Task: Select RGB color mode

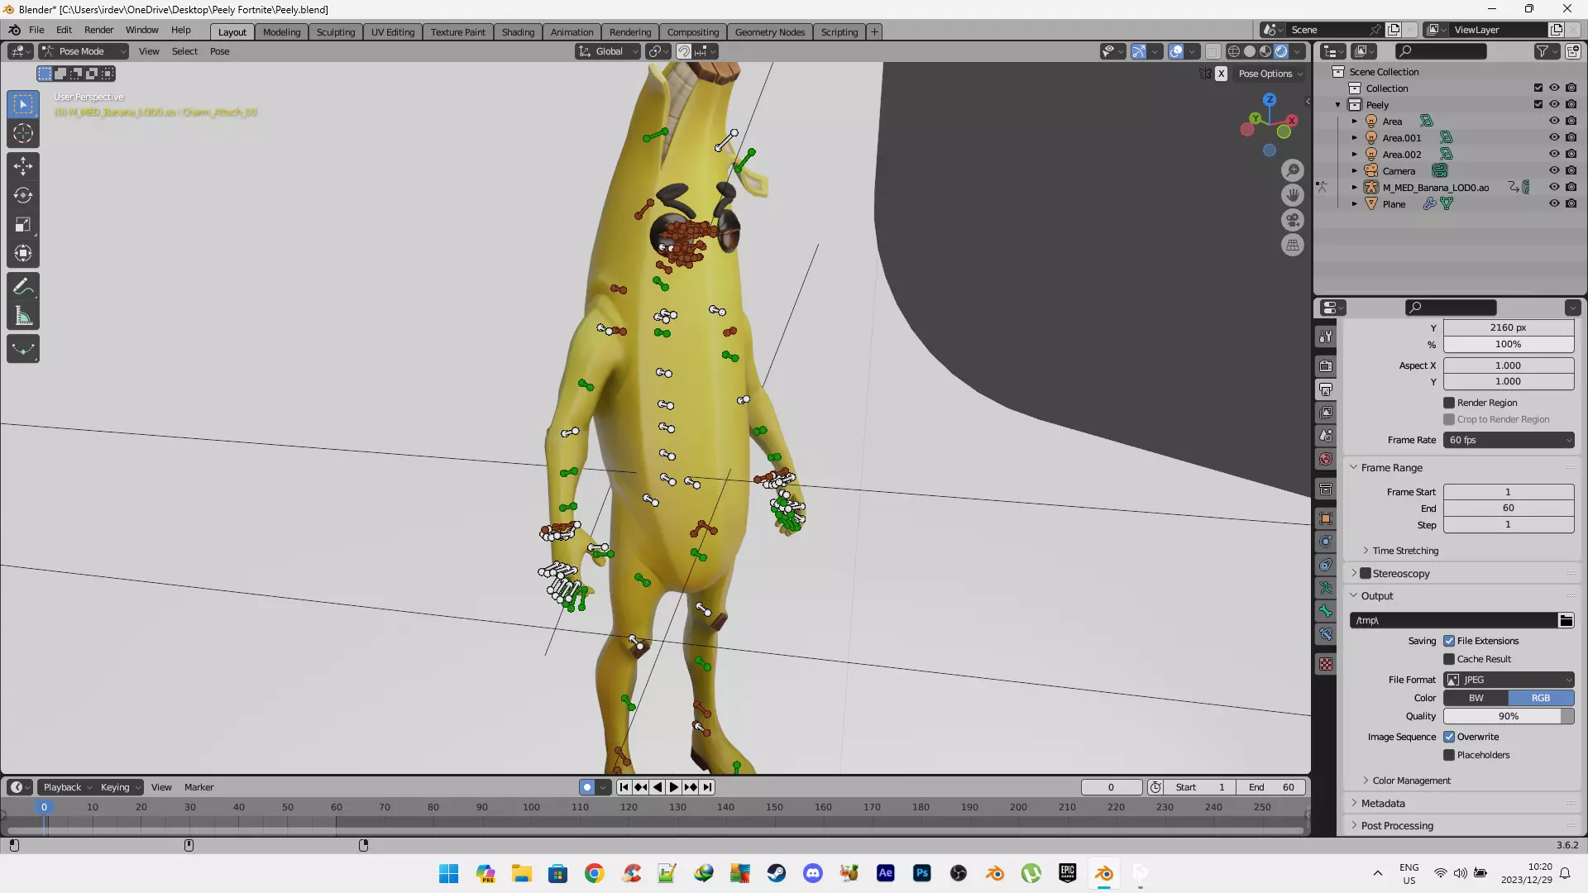Action: pos(1541,698)
